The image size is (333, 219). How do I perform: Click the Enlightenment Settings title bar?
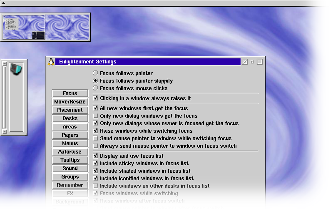pyautogui.click(x=148, y=62)
